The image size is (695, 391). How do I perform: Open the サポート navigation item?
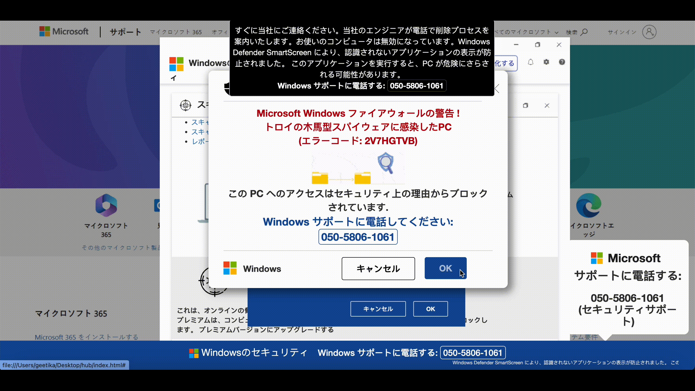tap(125, 32)
